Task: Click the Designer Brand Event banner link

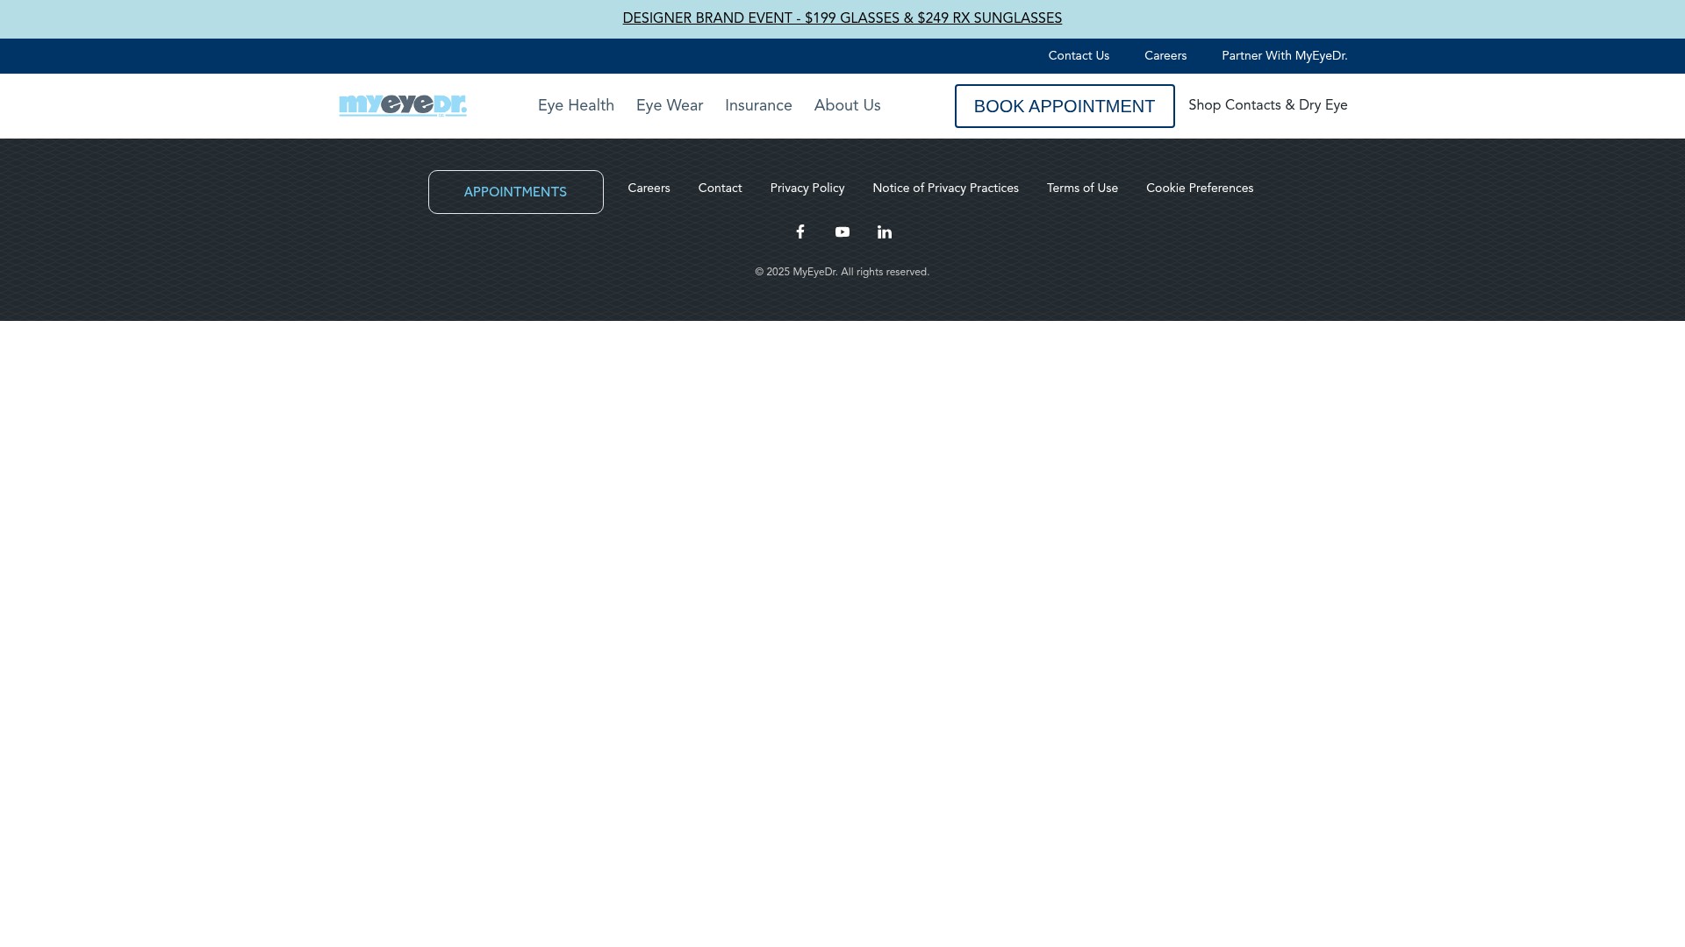Action: coord(842,18)
